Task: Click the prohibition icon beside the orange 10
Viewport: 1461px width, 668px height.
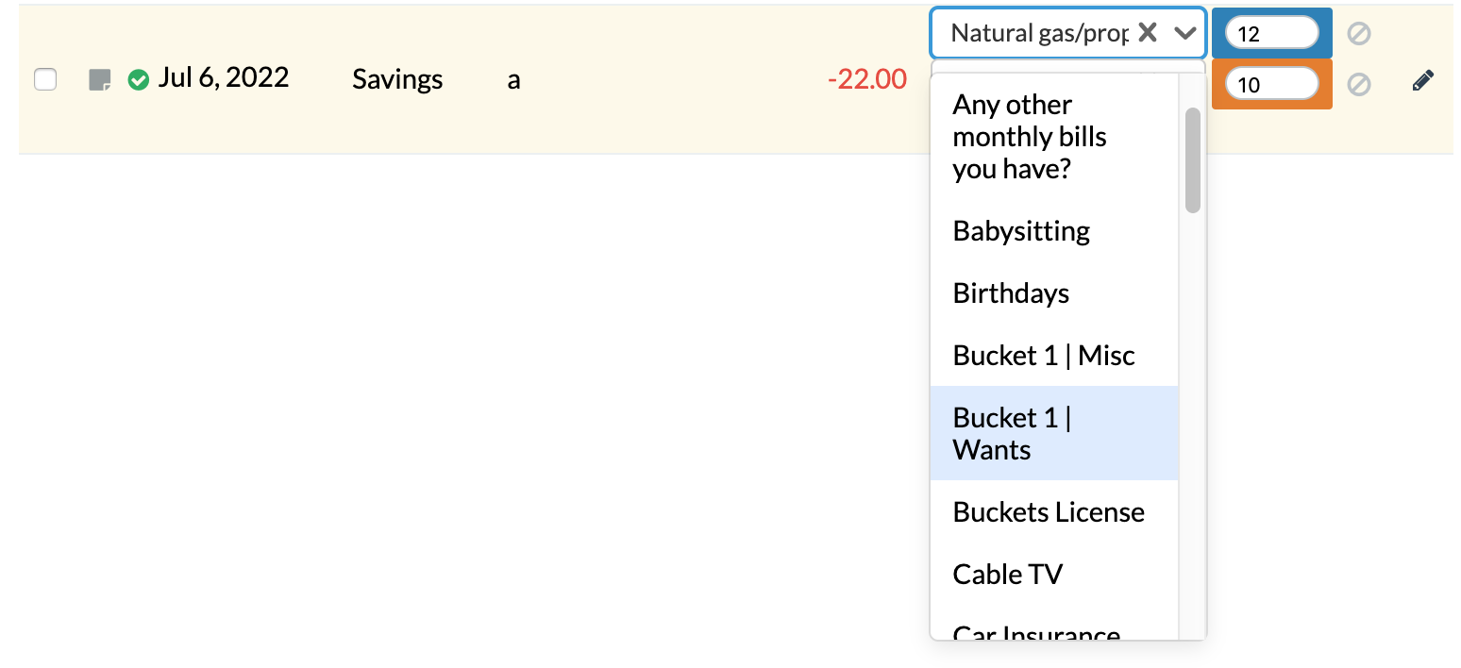Action: [1360, 85]
